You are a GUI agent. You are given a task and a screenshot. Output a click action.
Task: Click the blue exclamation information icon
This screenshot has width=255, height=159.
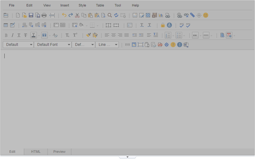[180, 45]
